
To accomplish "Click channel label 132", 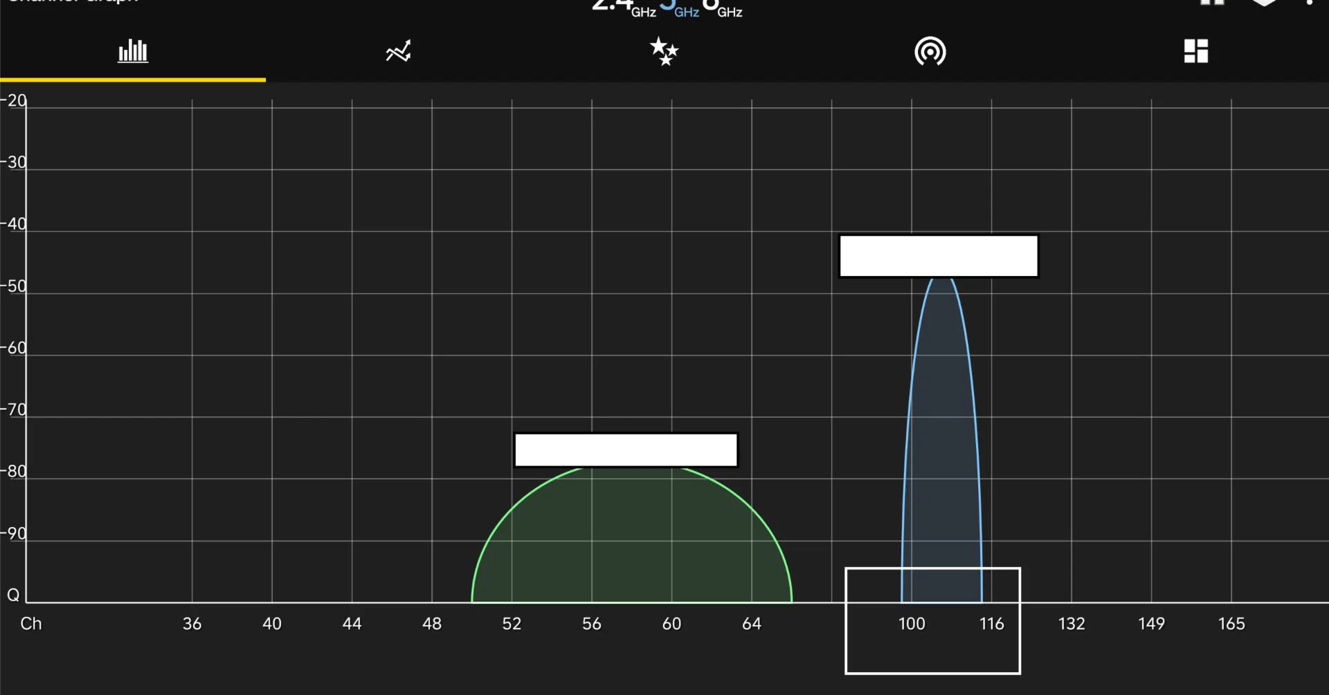I will point(1072,624).
